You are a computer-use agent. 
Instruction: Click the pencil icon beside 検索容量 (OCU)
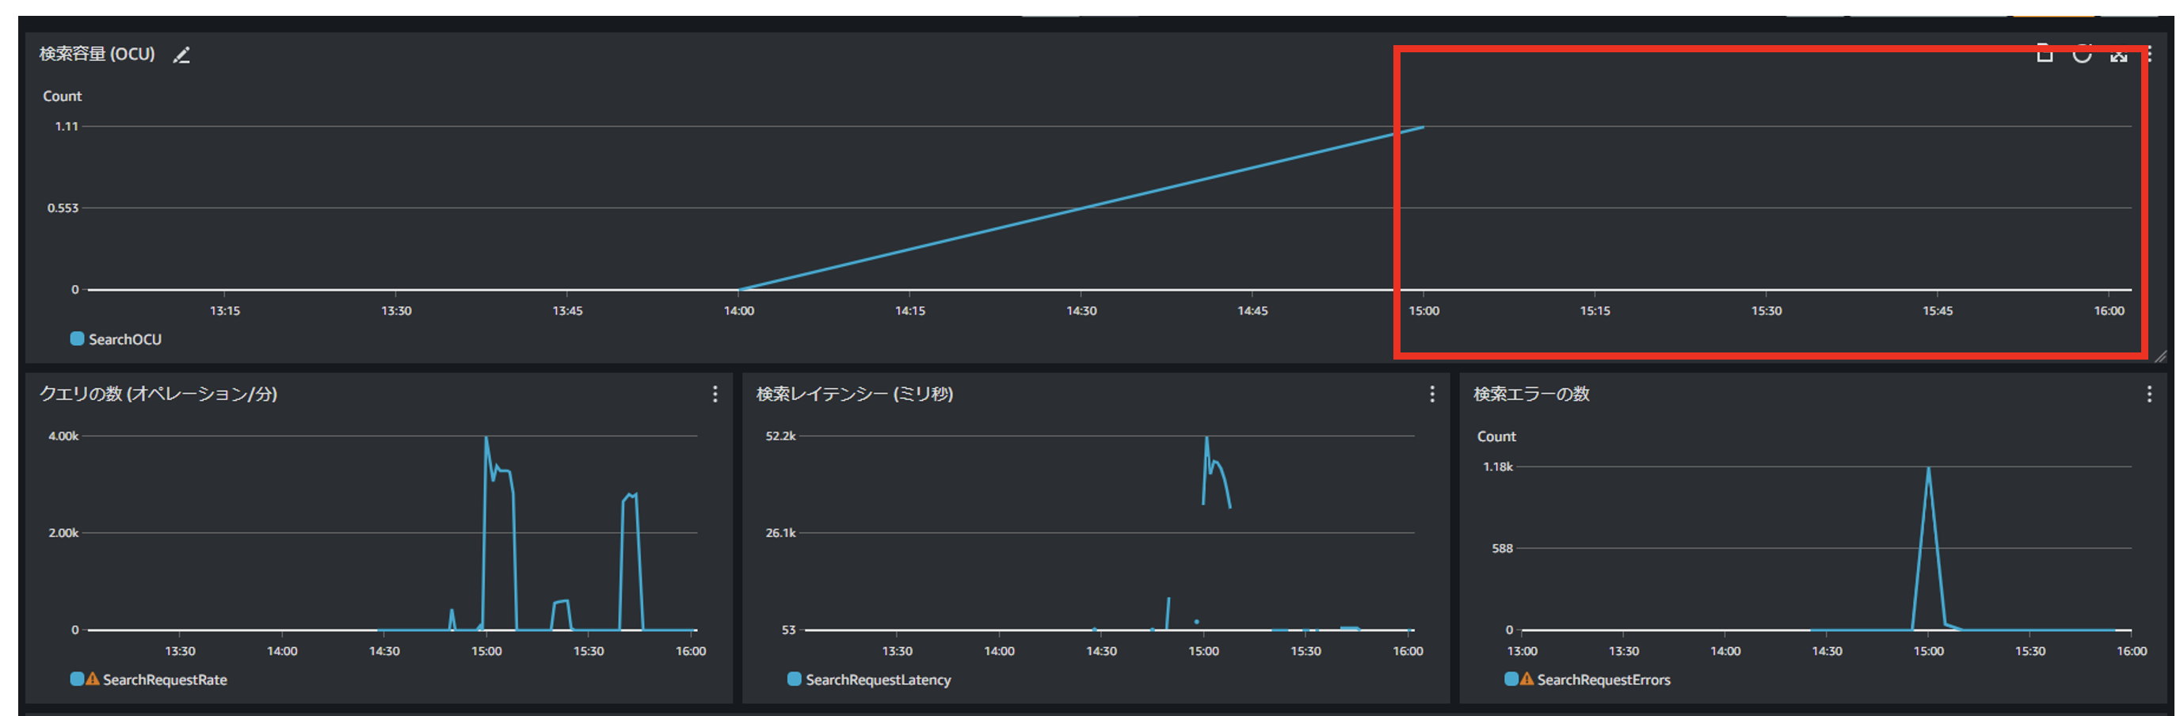(x=181, y=56)
